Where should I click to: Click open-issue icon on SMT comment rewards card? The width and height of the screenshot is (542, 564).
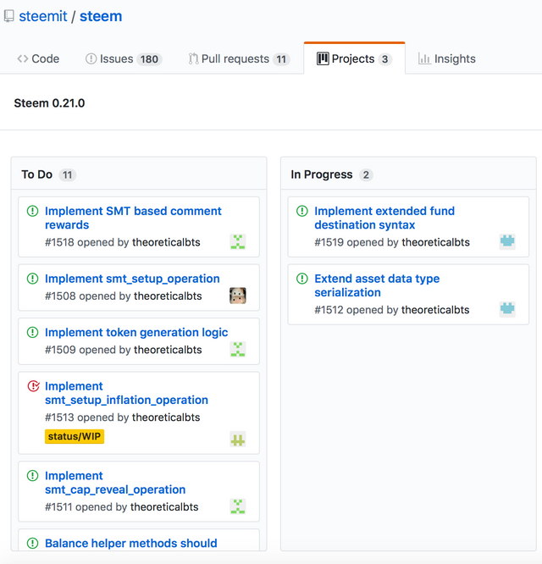(33, 211)
